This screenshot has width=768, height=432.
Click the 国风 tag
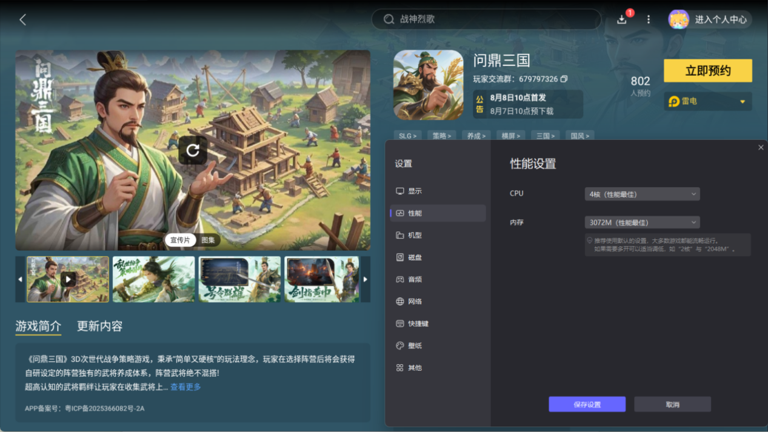(579, 136)
